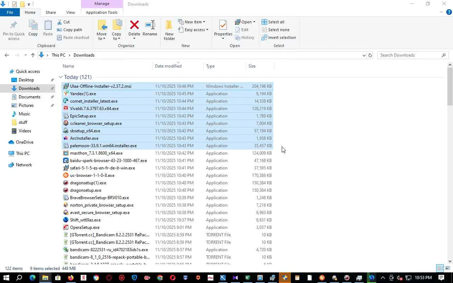This screenshot has height=283, width=453.
Task: Click This PC in address breadcrumb
Action: coord(58,55)
